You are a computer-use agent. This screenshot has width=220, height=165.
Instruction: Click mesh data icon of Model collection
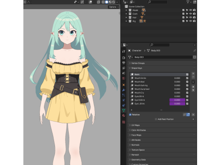coord(143,10)
